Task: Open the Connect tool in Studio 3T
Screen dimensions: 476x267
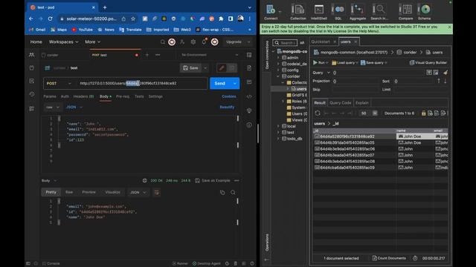Action: (271, 12)
